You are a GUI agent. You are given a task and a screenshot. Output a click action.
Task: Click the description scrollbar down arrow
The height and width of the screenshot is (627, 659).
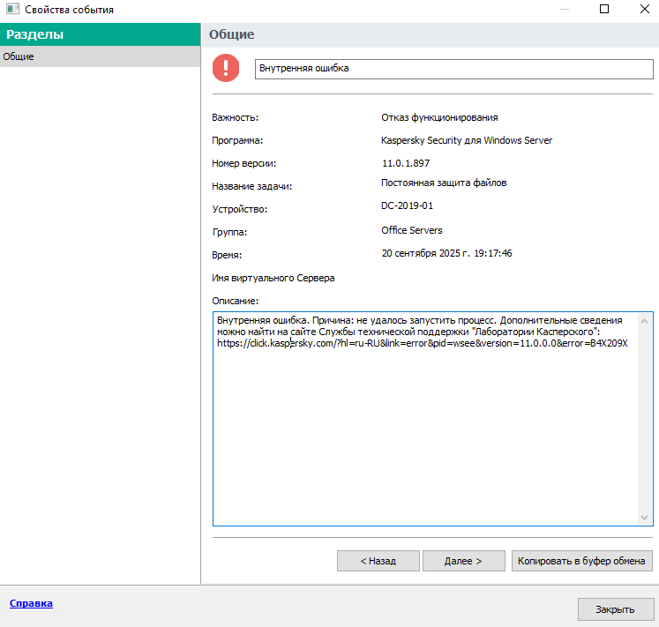[x=645, y=518]
